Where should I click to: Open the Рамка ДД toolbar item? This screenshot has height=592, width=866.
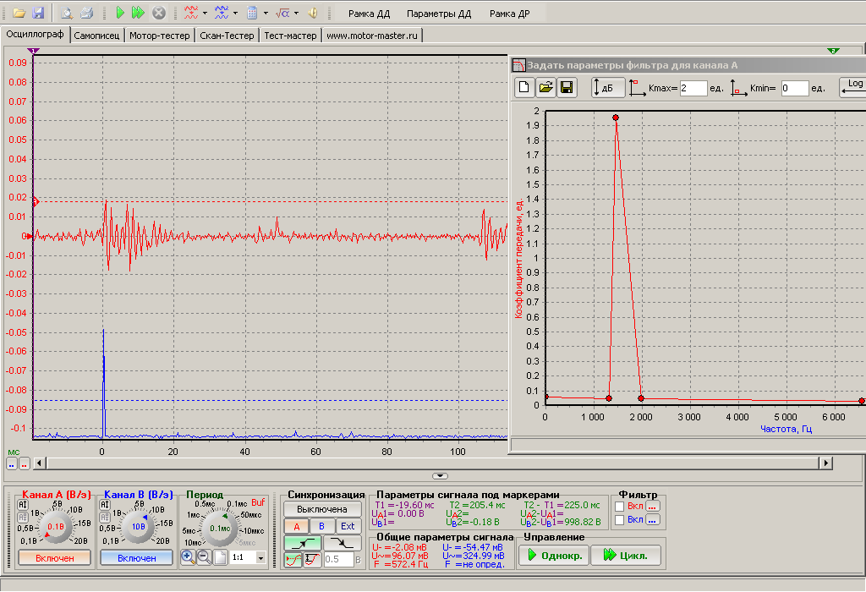pos(369,14)
